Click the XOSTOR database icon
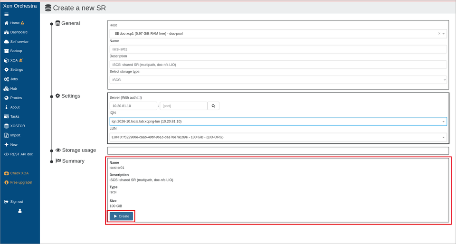456x244 pixels. (x=6, y=126)
